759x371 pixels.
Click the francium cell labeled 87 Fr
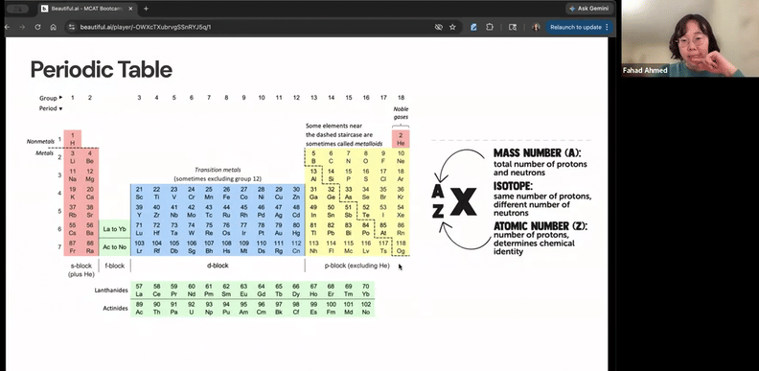click(x=73, y=247)
